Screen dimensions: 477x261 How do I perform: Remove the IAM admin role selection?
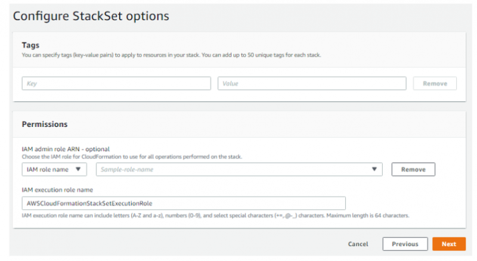pos(413,170)
